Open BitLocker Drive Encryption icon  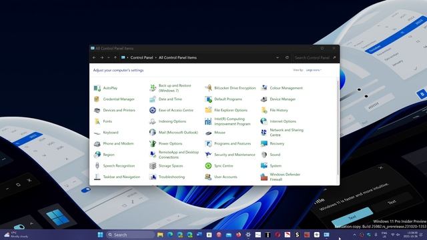[x=208, y=88]
